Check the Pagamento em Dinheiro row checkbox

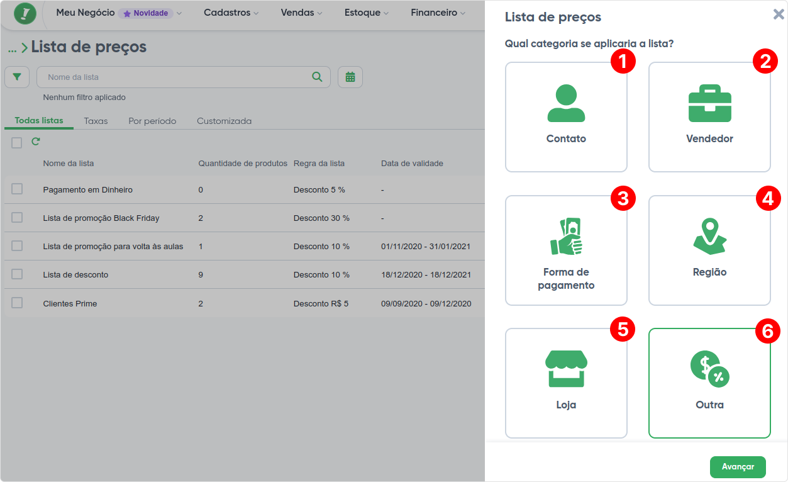coord(17,189)
